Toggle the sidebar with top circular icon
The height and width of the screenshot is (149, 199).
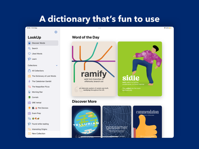pyautogui.click(x=56, y=32)
